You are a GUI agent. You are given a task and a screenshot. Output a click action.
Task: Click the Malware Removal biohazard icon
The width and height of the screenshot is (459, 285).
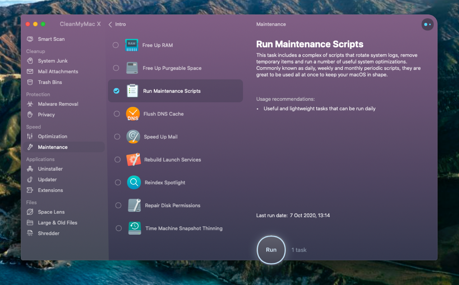pos(30,104)
